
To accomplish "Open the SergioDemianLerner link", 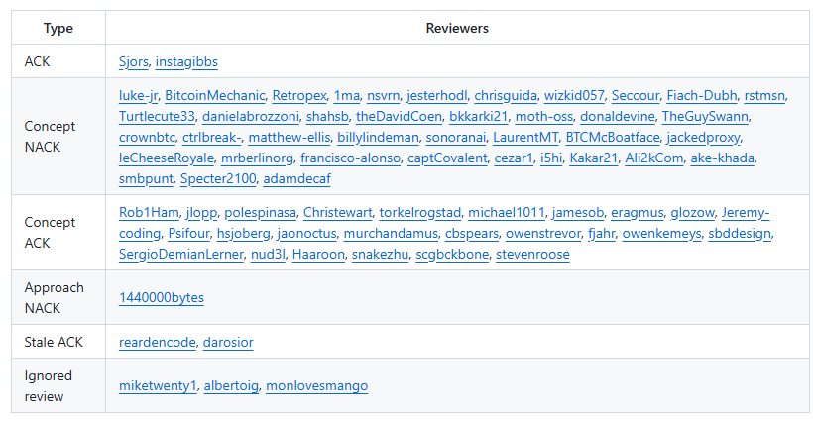I will pos(181,255).
